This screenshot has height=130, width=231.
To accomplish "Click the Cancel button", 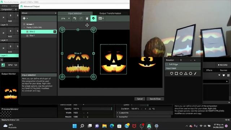I will pos(140,99).
